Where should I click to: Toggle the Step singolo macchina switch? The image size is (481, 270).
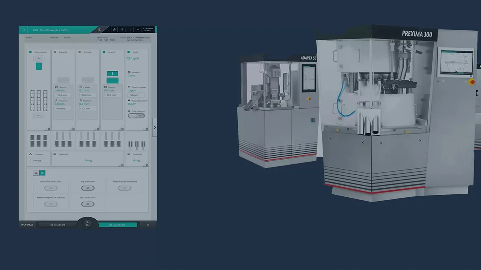coord(125,188)
